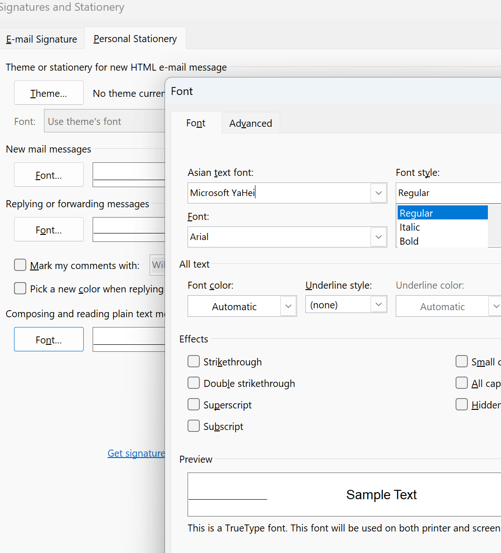Open the Get signature link
Viewport: 501px width, 553px height.
136,453
